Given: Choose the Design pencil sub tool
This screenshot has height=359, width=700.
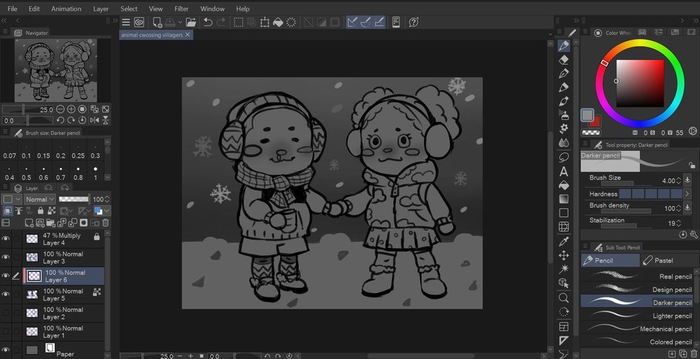Looking at the screenshot, I should tap(637, 289).
